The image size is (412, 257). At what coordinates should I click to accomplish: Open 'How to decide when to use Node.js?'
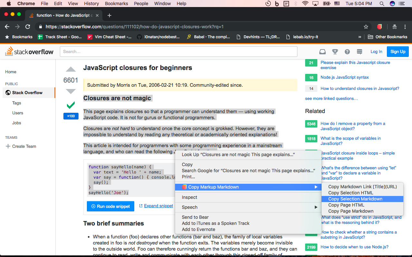tap(354, 247)
